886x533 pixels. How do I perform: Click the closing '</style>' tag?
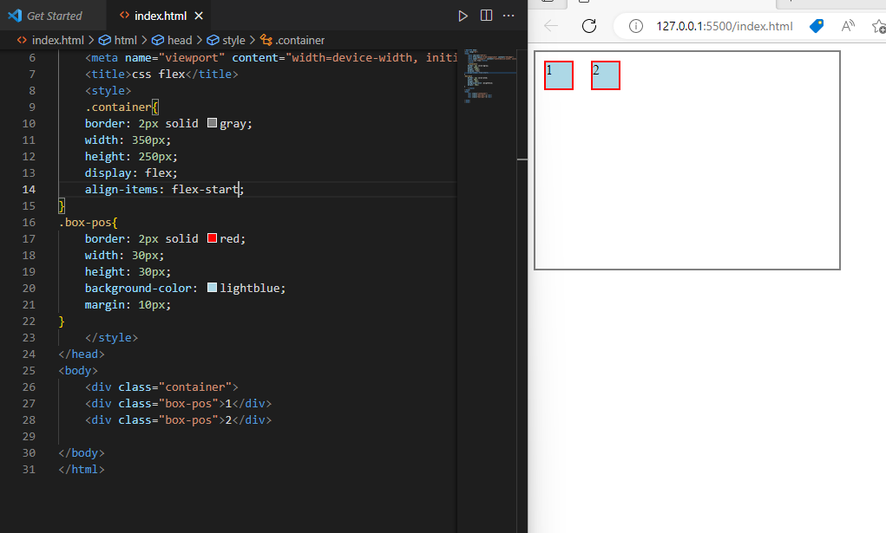(111, 338)
